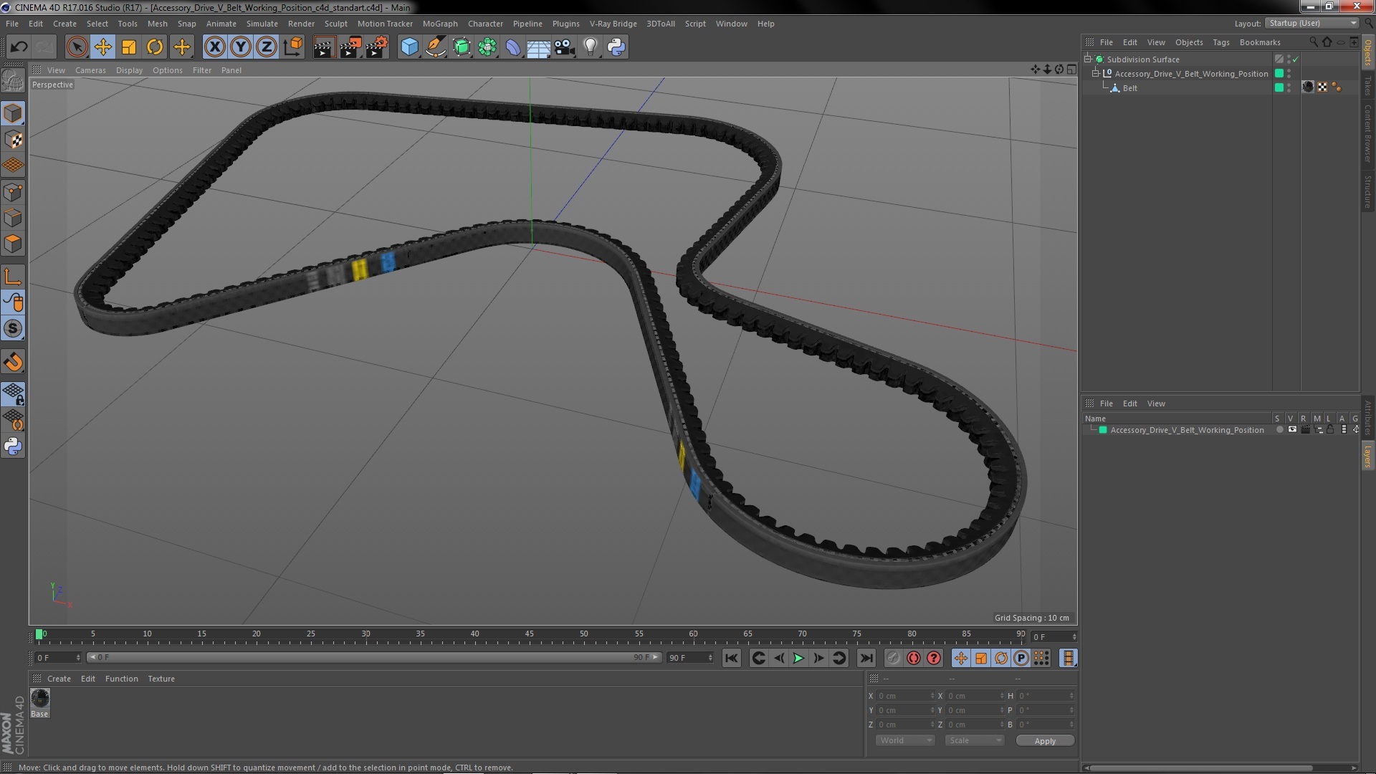The width and height of the screenshot is (1376, 774).
Task: Open Texture menu in material manager
Action: coord(161,679)
